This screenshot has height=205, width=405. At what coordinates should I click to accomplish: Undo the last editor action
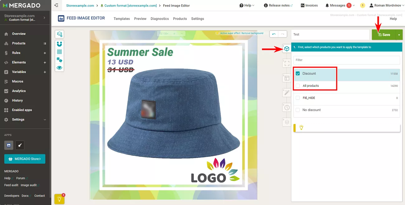pyautogui.click(x=274, y=34)
